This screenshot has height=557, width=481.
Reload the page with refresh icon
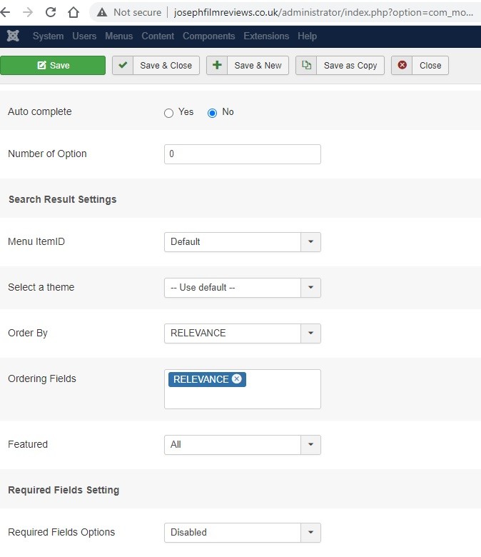(x=51, y=12)
